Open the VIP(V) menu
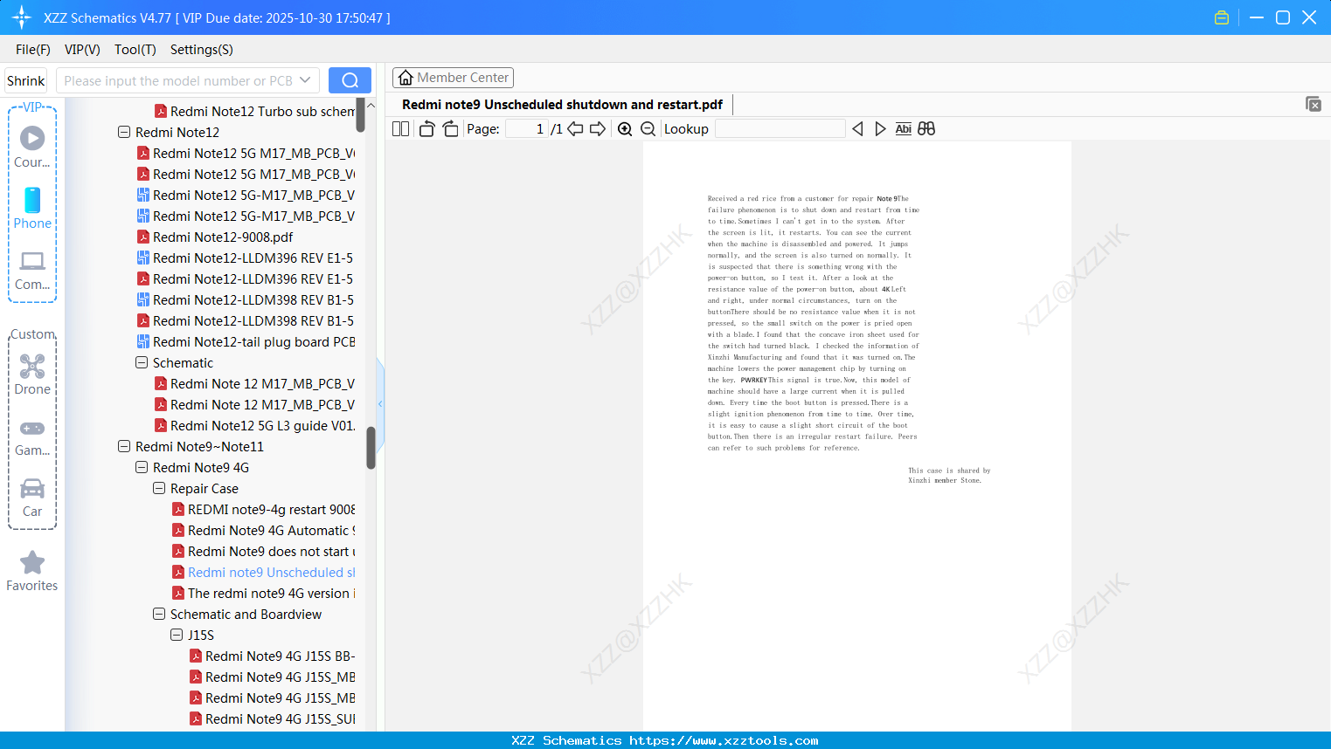Viewport: 1331px width, 749px height. click(x=82, y=50)
